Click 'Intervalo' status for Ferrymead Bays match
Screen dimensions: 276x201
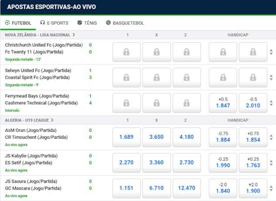(12, 111)
